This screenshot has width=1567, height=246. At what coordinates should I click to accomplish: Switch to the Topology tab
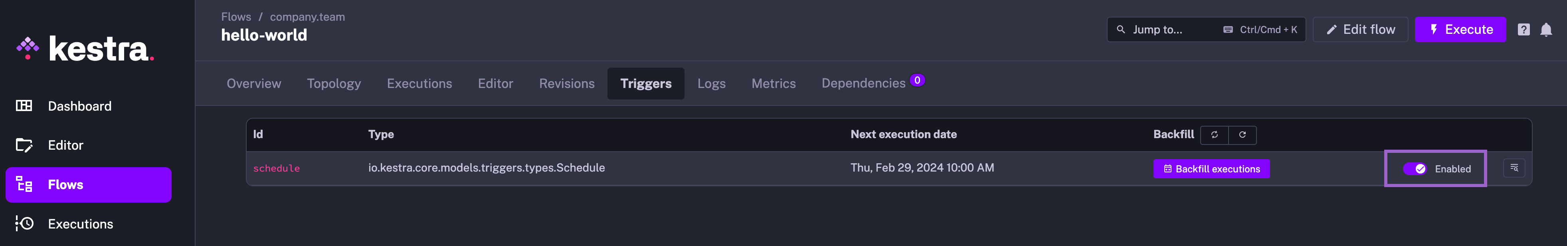333,84
